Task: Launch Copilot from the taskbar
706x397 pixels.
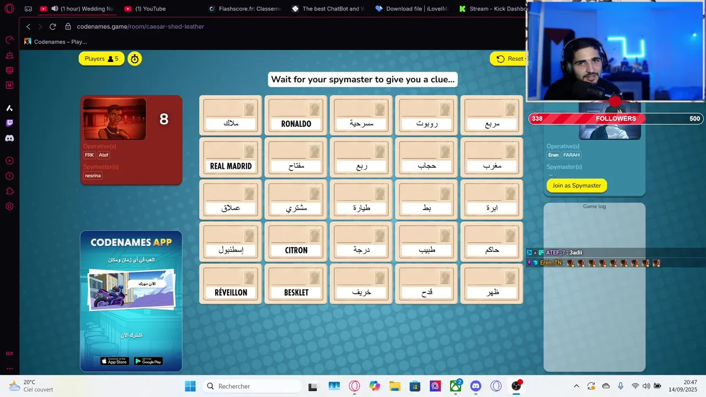Action: [x=375, y=386]
